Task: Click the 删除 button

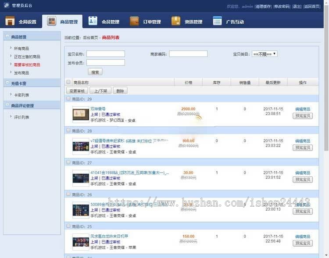Action: [120, 91]
